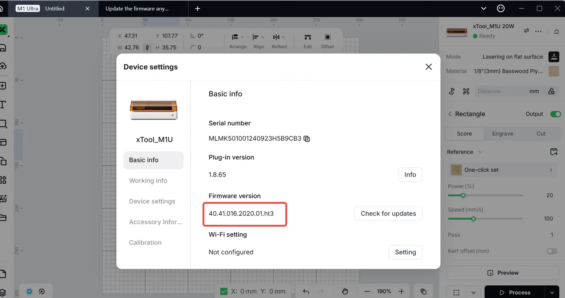Close the Untitled project tab
The image size is (565, 298).
click(x=88, y=8)
